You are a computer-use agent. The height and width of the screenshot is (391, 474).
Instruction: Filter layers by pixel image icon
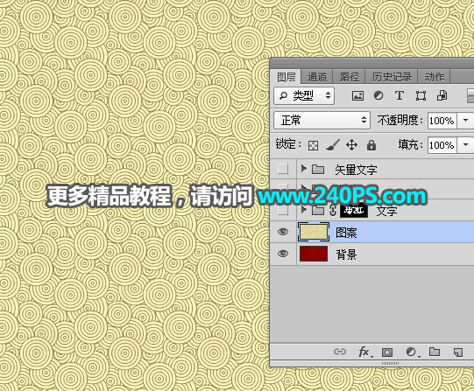[357, 96]
